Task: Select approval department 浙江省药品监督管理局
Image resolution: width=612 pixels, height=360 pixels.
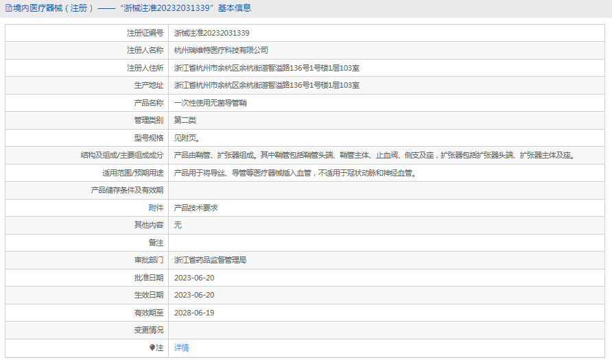Action: pyautogui.click(x=211, y=260)
